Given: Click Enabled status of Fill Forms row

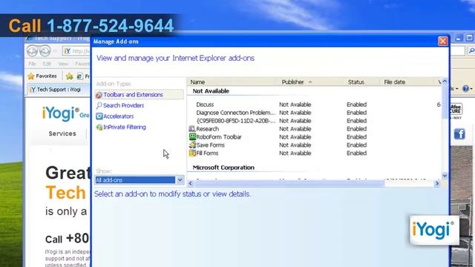Looking at the screenshot, I should (356, 154).
